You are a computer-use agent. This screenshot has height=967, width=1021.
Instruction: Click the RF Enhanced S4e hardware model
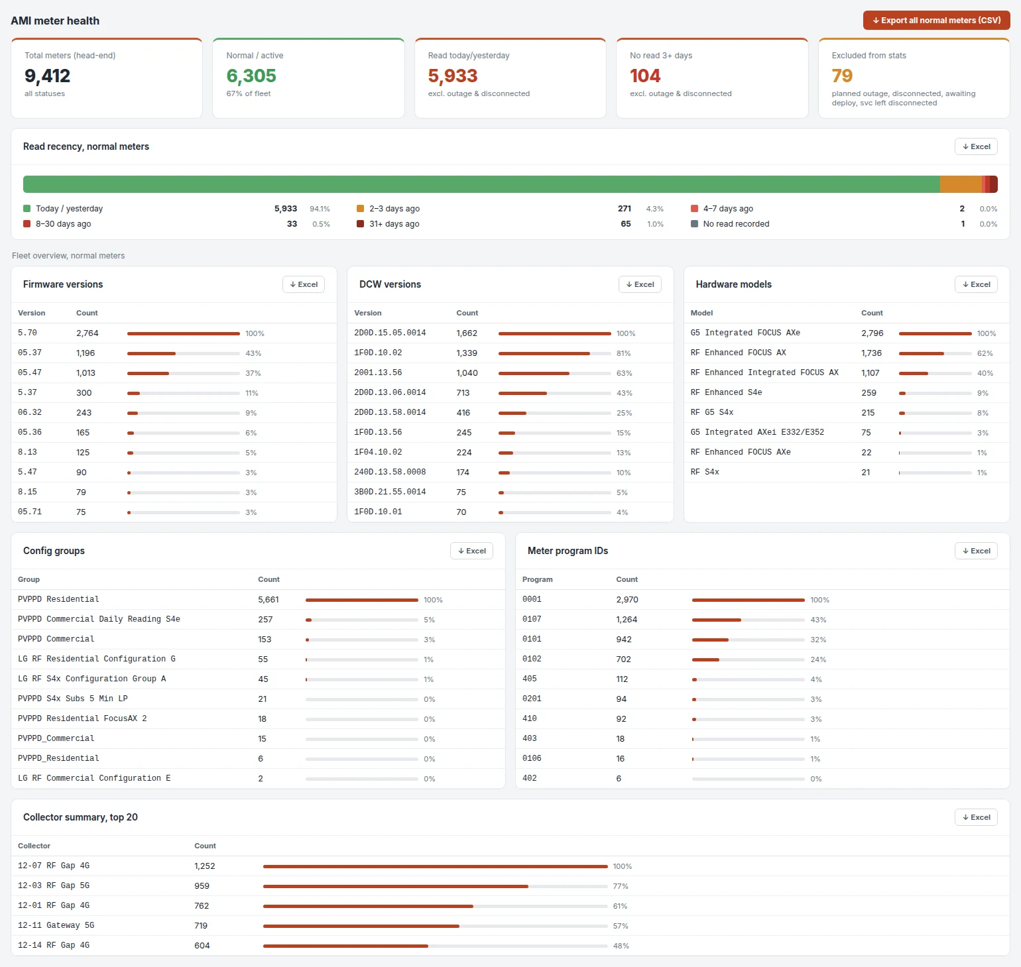(x=847, y=393)
